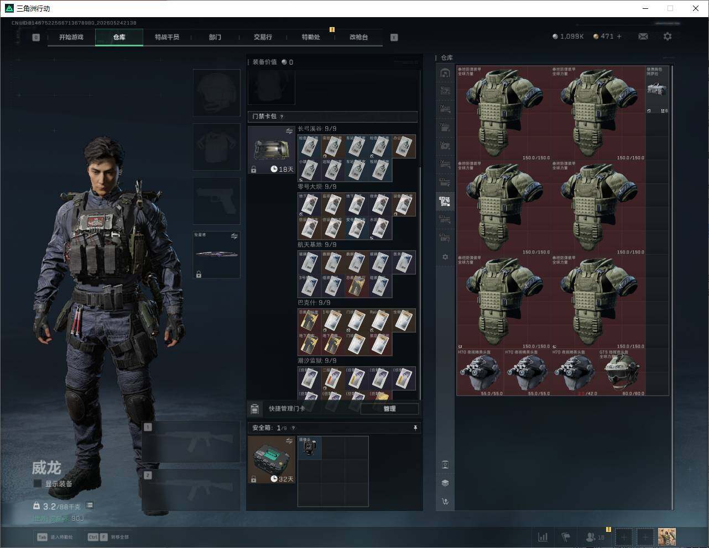Select the first 长弓溪谷 keycard
The image size is (709, 548).
pos(310,146)
